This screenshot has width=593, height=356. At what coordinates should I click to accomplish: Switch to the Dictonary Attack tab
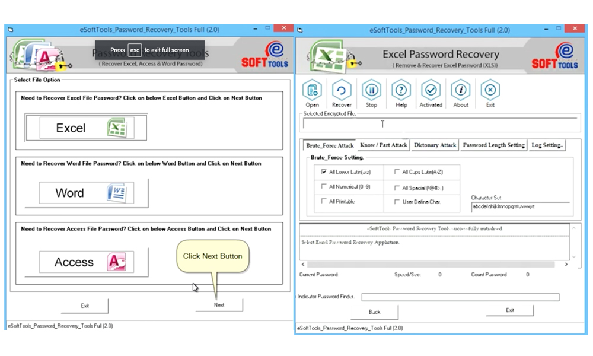click(x=435, y=145)
